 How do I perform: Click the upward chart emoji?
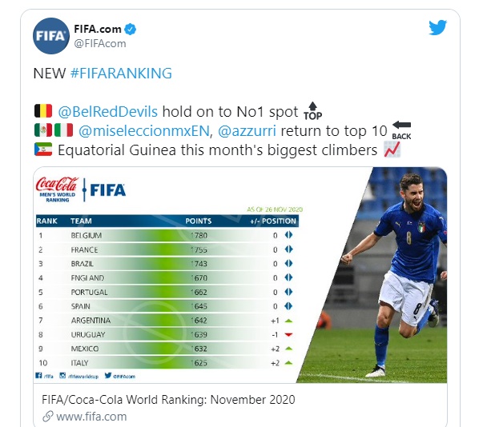point(392,149)
